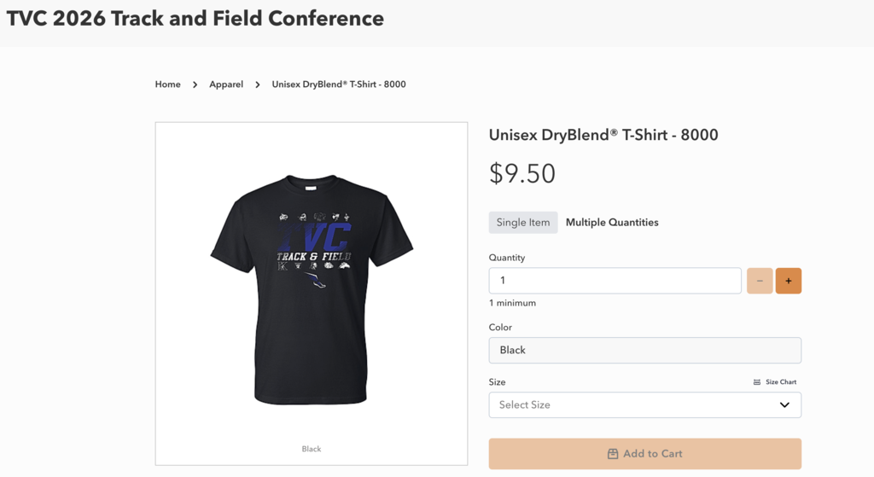Switch to the Multiple Quantities tab
This screenshot has height=477, width=874.
[x=612, y=223]
